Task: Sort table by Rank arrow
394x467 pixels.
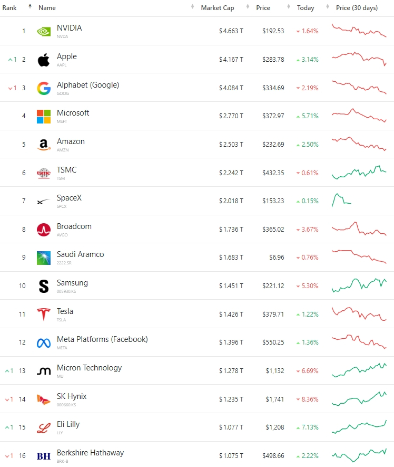Action: pos(30,6)
